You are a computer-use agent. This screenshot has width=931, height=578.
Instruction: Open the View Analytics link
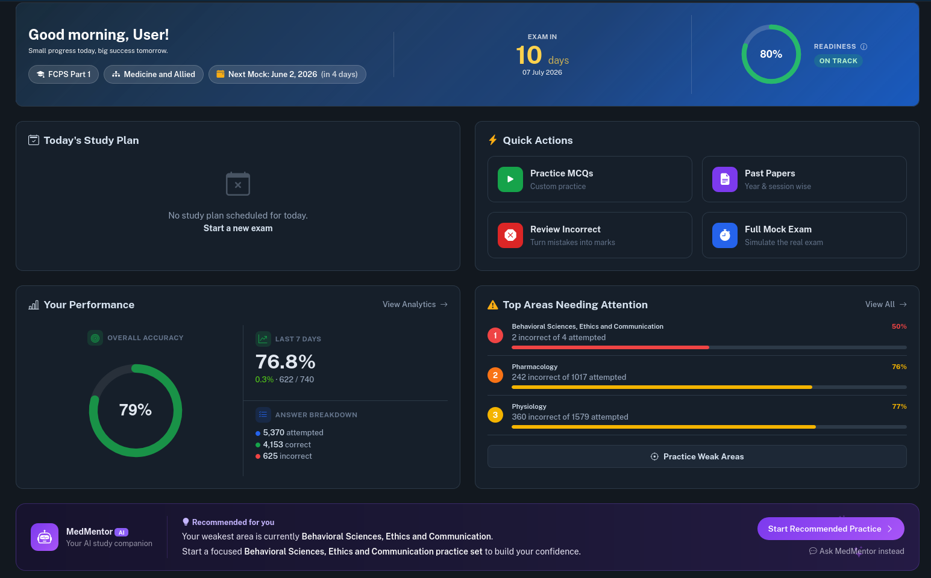[x=415, y=305]
